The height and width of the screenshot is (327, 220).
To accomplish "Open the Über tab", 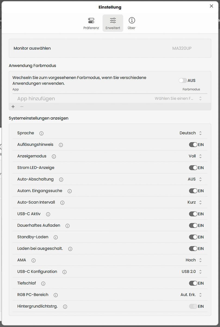I will click(132, 23).
